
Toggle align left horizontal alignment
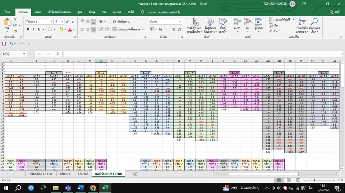coord(82,29)
